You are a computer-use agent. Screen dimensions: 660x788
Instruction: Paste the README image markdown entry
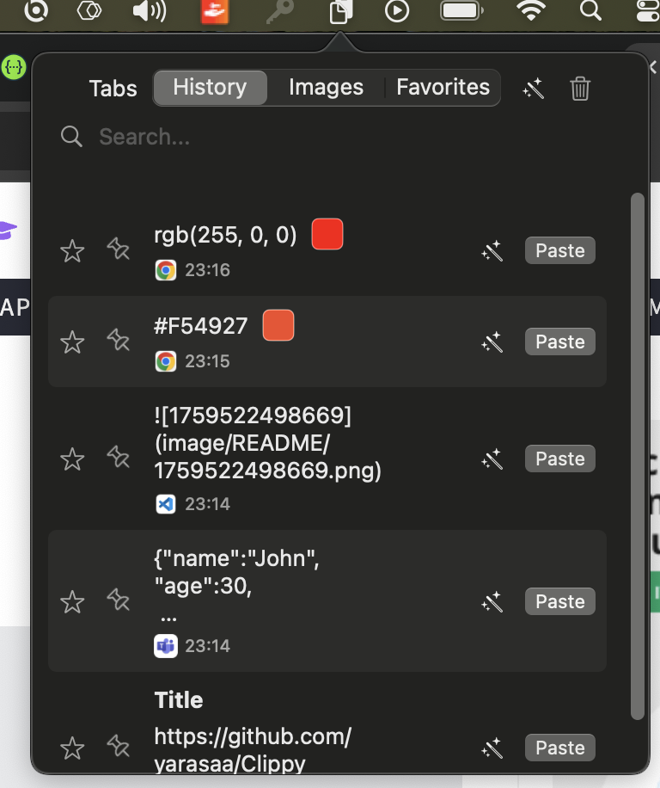point(560,459)
